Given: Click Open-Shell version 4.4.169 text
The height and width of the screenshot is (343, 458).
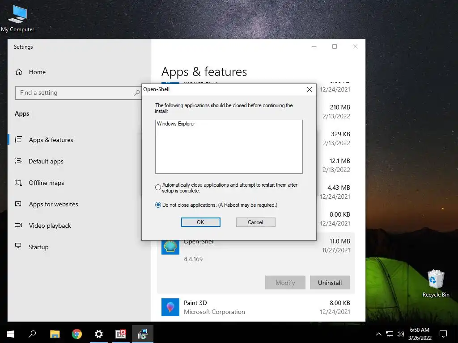Looking at the screenshot, I should coord(193,259).
